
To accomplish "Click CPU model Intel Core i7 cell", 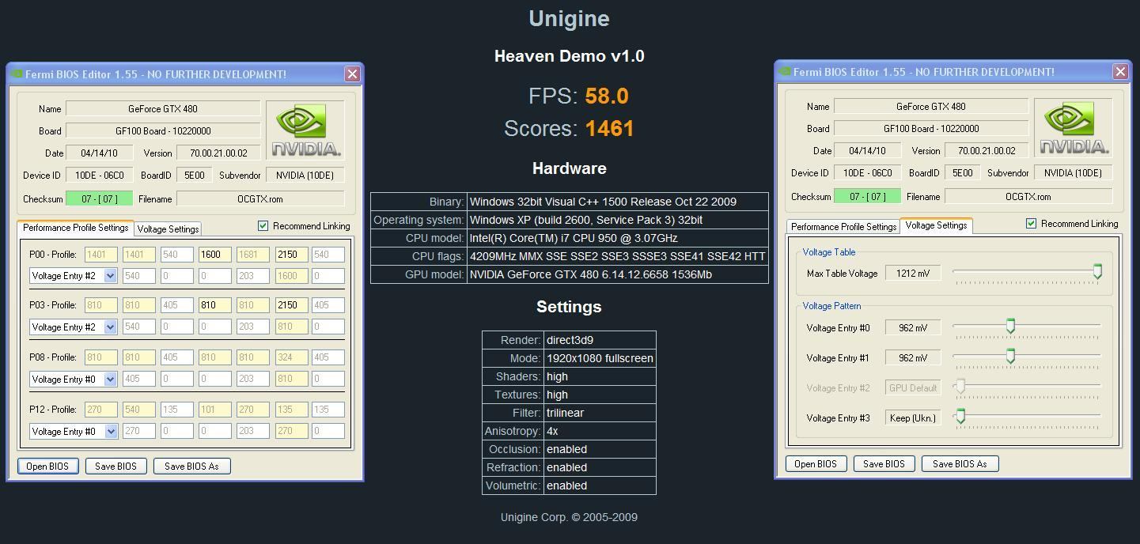I will (x=618, y=238).
